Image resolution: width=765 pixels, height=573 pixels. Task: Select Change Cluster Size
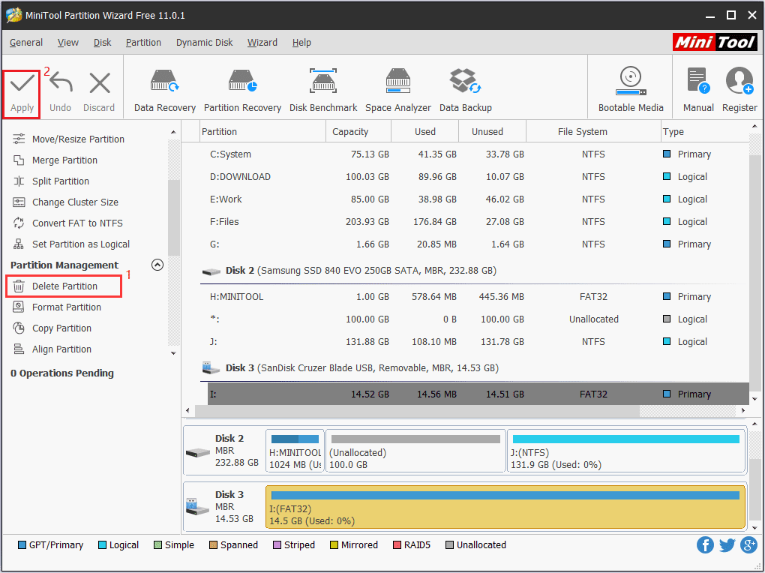(75, 202)
